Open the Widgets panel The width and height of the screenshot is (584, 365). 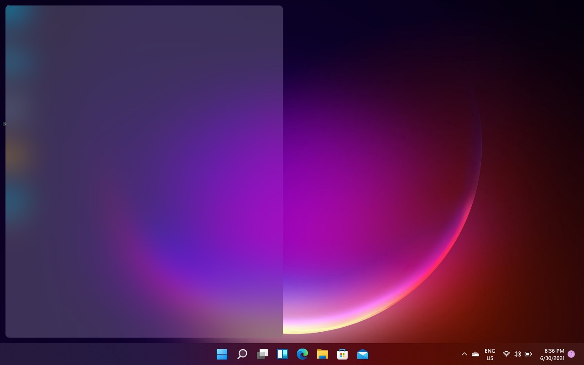tap(282, 354)
